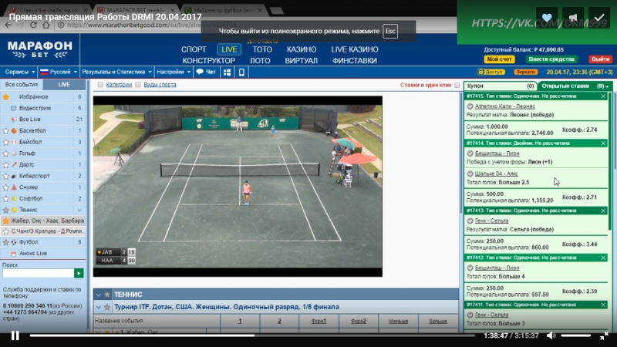Screen dimensions: 617x347
Task: Click the video progress bar
Action: (x=255, y=335)
